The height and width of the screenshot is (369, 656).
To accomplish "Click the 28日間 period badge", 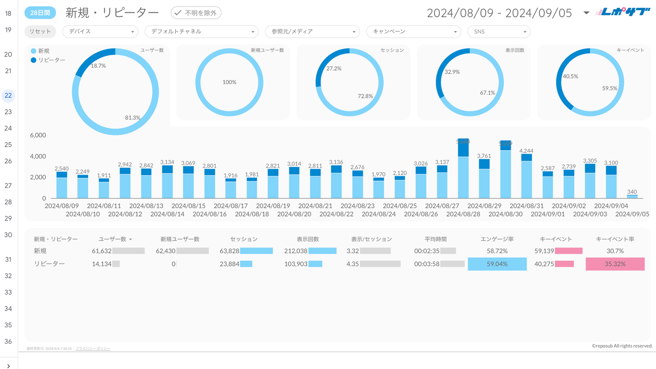I will 40,13.
